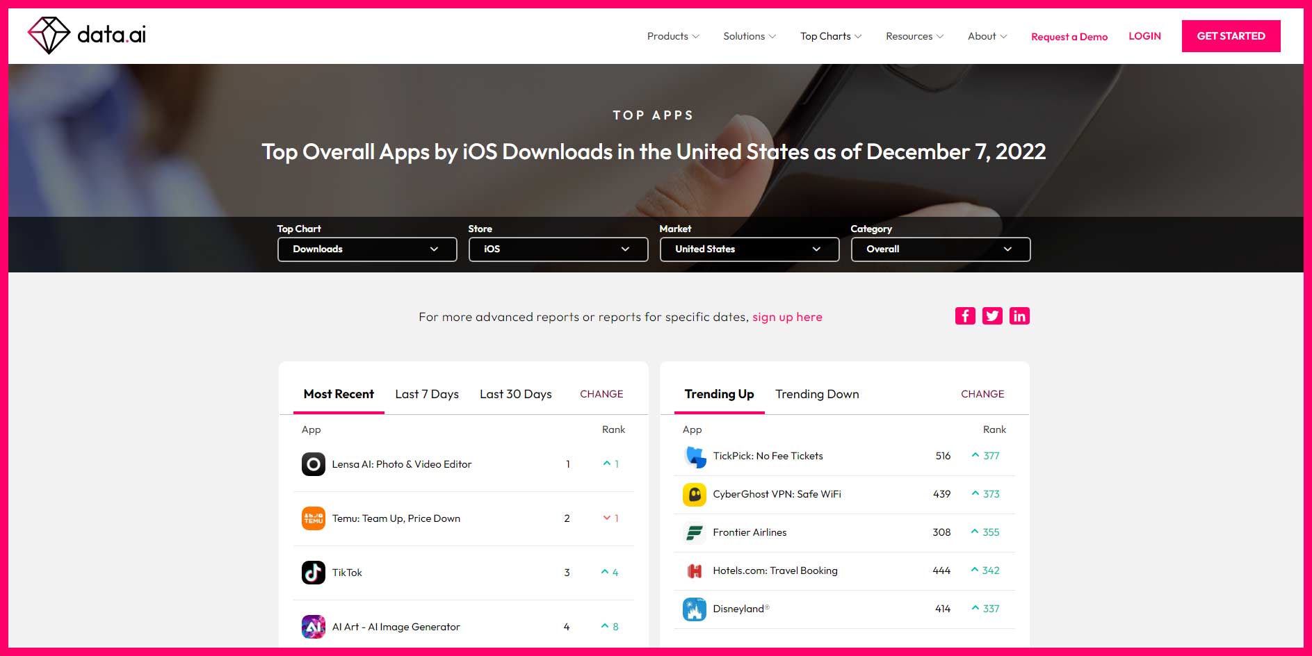Screen dimensions: 1312x656
Task: Select the TikTok app icon
Action: tap(314, 572)
